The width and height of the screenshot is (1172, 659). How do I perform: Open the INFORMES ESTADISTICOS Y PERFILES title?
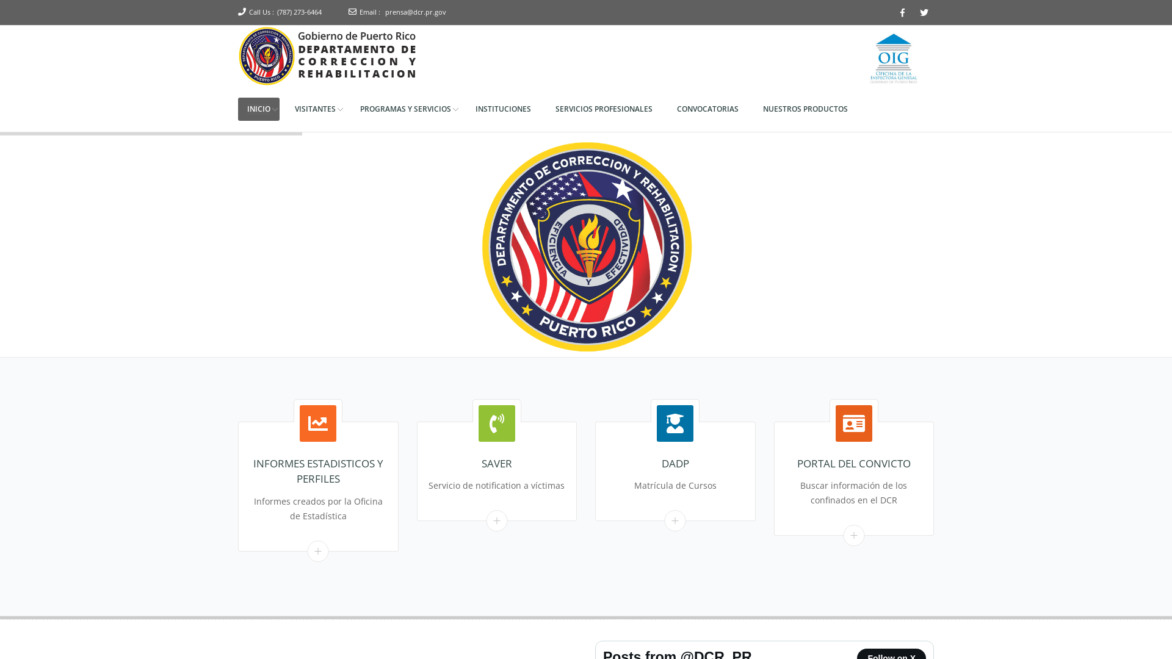[318, 471]
